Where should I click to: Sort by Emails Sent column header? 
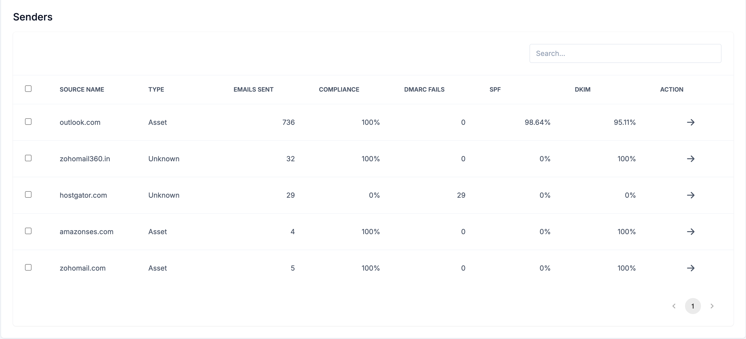pos(253,90)
